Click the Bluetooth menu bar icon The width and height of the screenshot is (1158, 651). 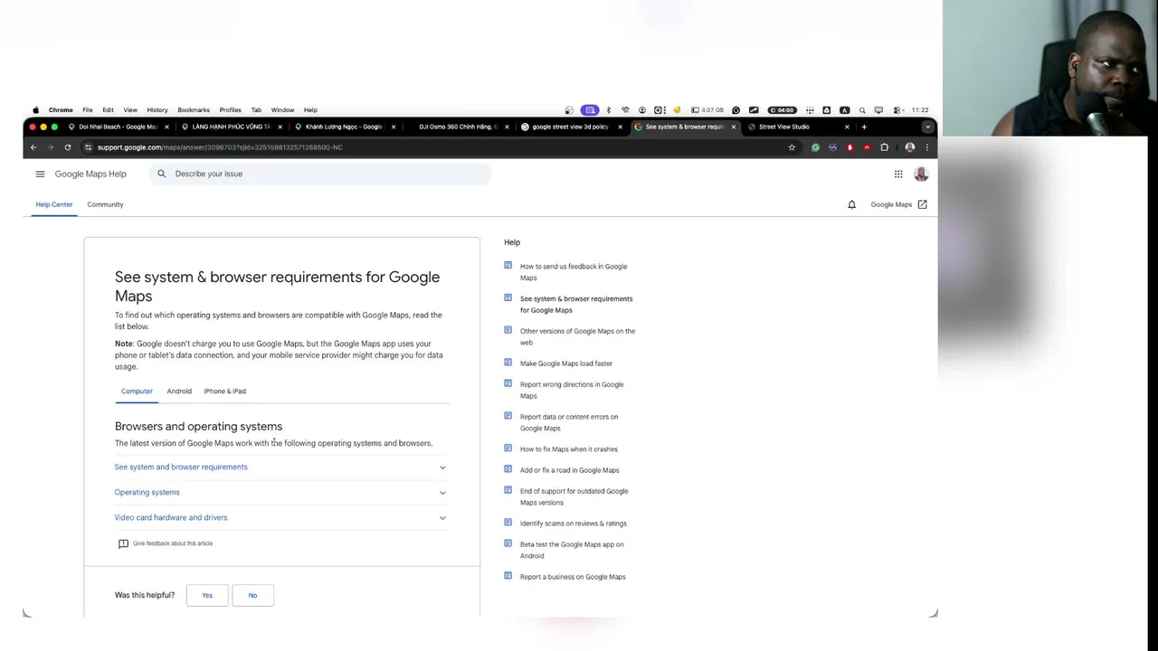pyautogui.click(x=608, y=110)
